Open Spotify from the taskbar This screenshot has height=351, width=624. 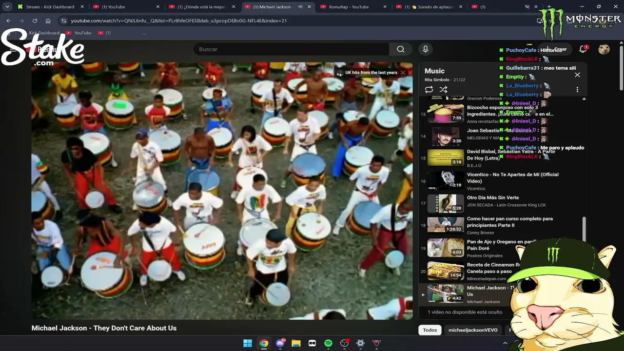tap(328, 343)
